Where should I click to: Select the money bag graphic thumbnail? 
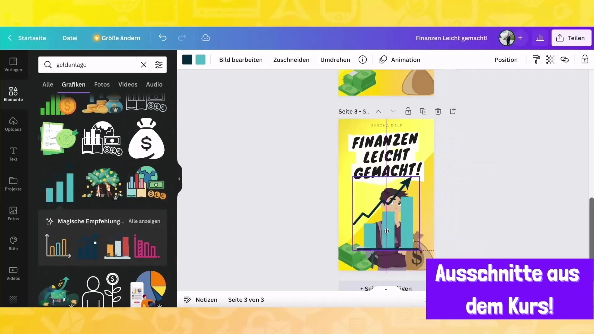point(146,138)
